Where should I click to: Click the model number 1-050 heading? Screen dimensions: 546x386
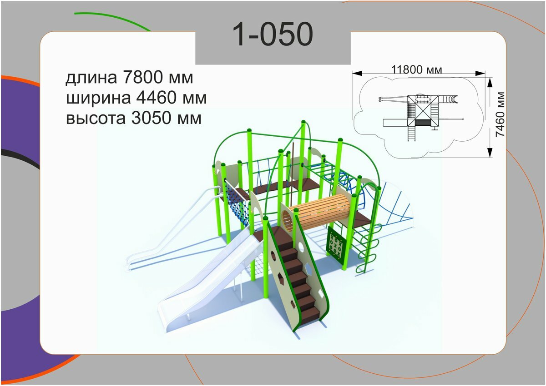pos(273,35)
